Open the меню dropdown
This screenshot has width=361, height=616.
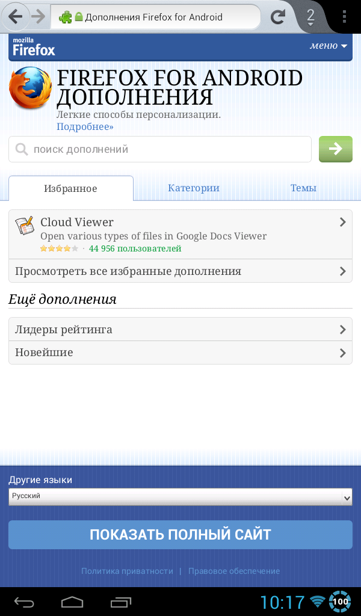pos(329,46)
